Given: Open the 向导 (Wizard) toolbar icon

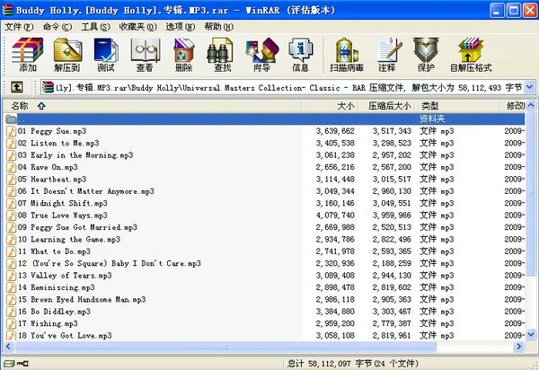Looking at the screenshot, I should click(x=262, y=55).
